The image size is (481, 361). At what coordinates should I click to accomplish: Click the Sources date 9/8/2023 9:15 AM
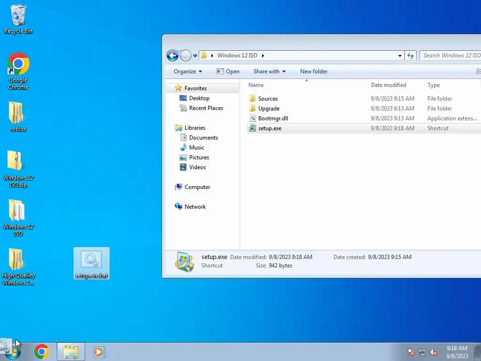(392, 99)
